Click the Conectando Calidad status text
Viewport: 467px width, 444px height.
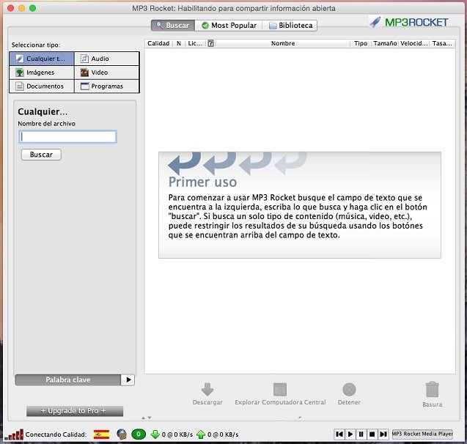click(x=56, y=434)
